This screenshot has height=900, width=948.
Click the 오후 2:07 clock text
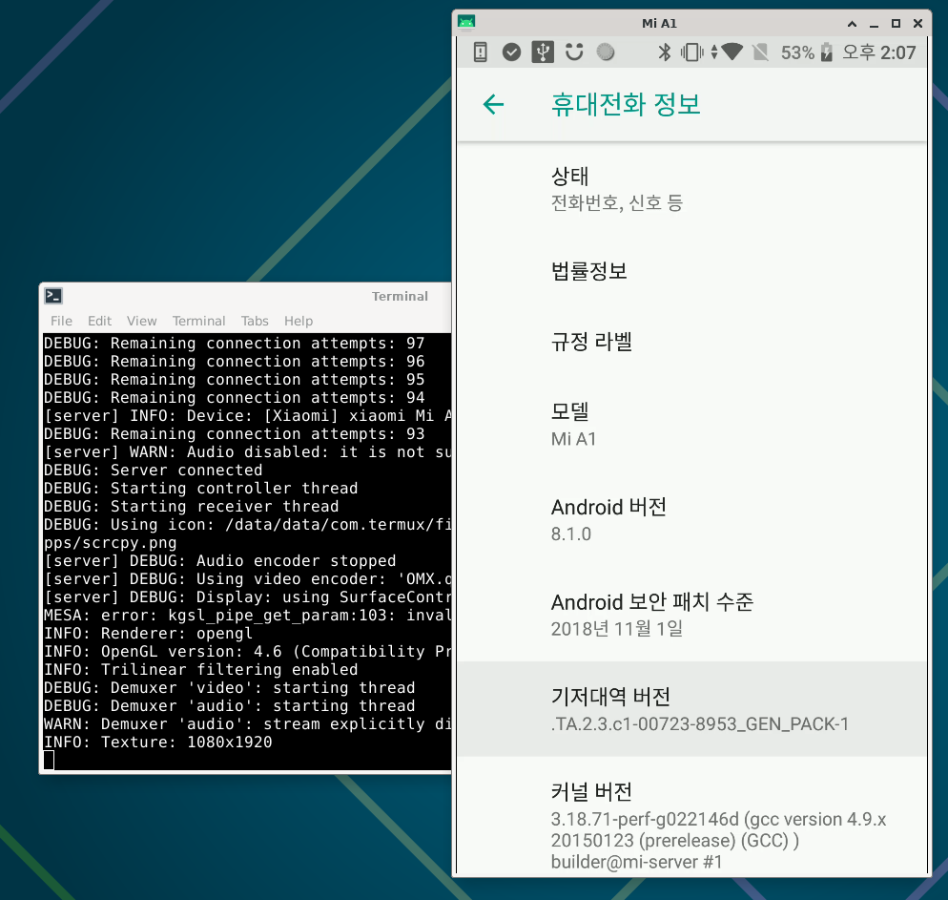[879, 52]
